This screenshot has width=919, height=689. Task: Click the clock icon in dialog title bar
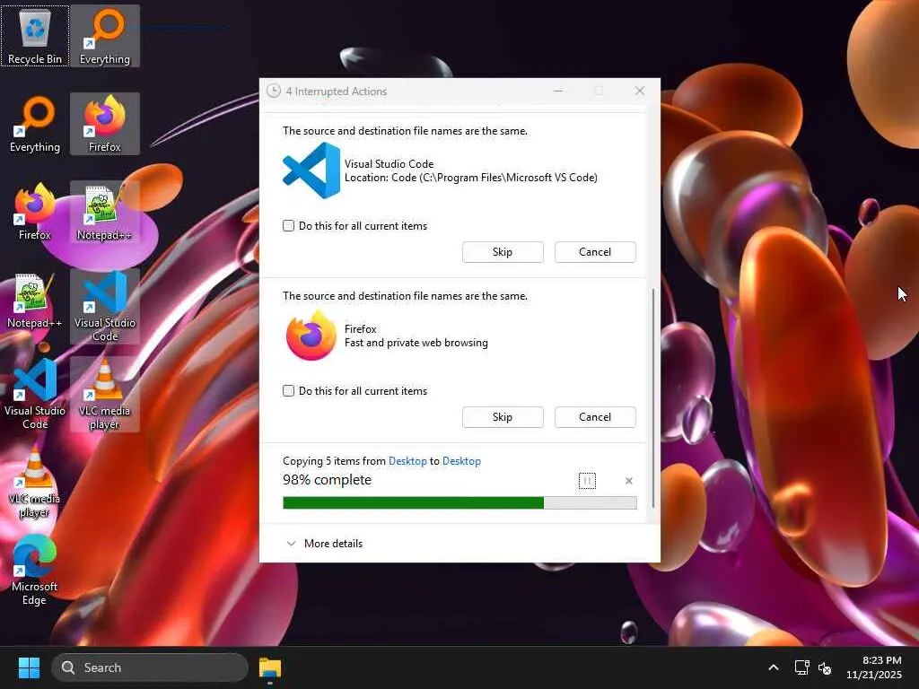[x=273, y=91]
